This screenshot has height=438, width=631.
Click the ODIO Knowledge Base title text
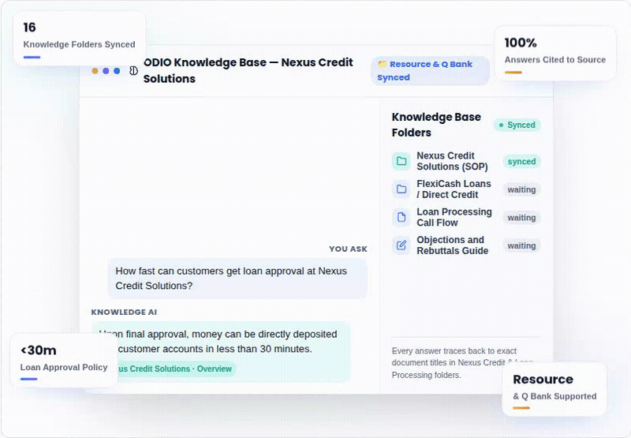point(248,70)
